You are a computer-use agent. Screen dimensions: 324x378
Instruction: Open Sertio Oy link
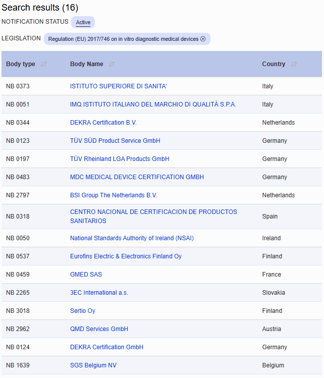[83, 311]
